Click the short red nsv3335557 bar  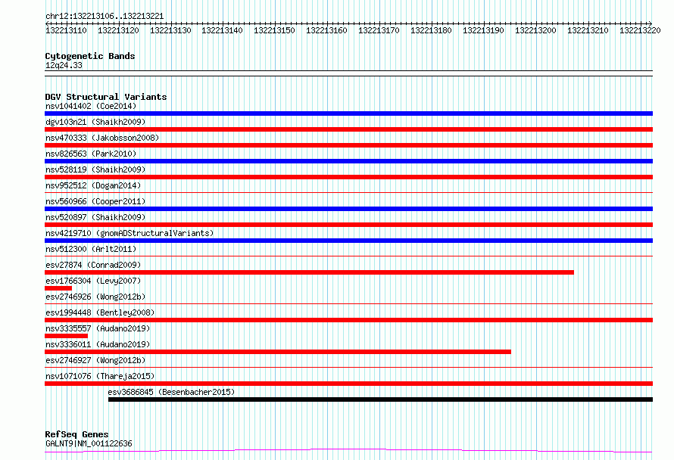tap(66, 336)
